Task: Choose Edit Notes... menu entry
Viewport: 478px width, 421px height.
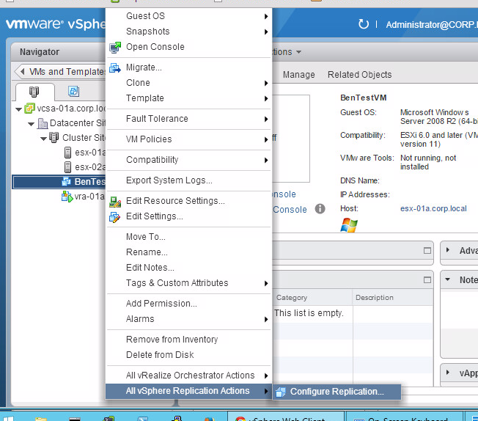Action: tap(188, 268)
